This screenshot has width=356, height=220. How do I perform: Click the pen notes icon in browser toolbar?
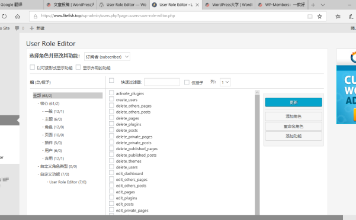[351, 17]
